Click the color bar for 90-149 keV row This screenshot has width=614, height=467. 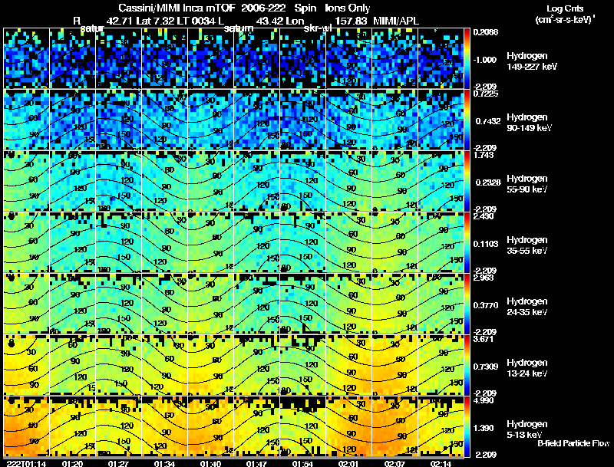click(467, 120)
